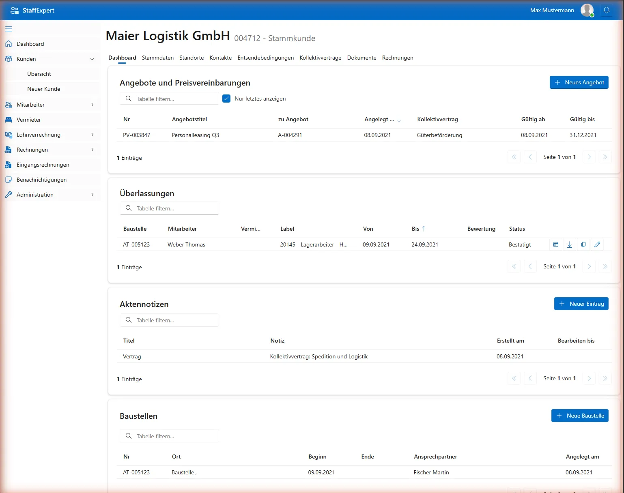Open the Max Mustermann profile avatar

[x=587, y=10]
